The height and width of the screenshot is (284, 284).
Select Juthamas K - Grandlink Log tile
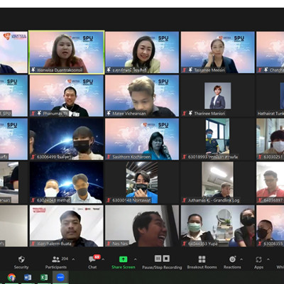tap(218, 182)
